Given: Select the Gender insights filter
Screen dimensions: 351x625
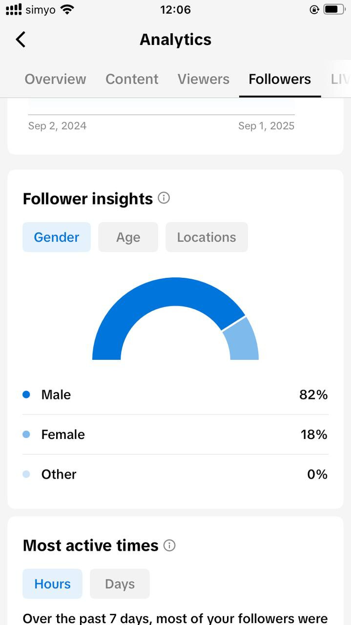Looking at the screenshot, I should pyautogui.click(x=56, y=237).
